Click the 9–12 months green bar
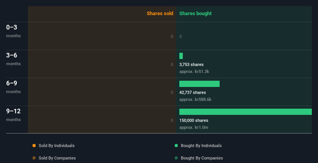Screen dimensions: 318x163 [246, 112]
